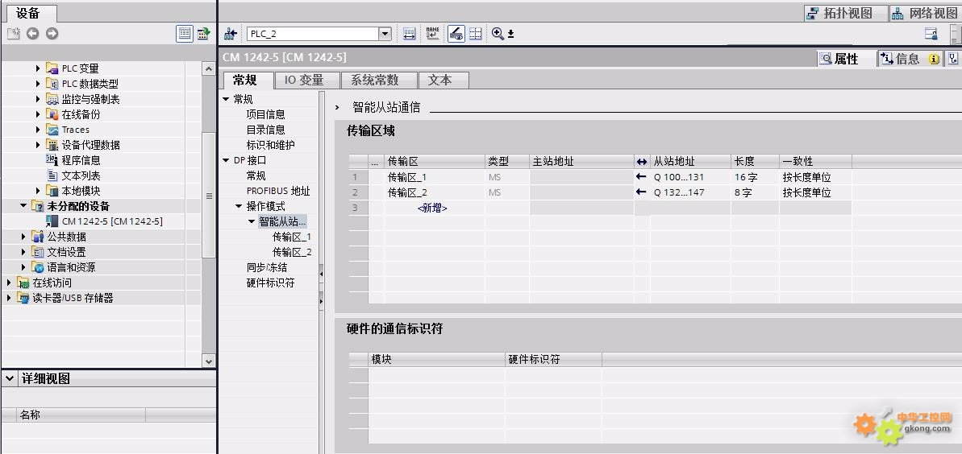This screenshot has height=454, width=962.
Task: Expand 监控与强制表 folder
Action: 39,99
